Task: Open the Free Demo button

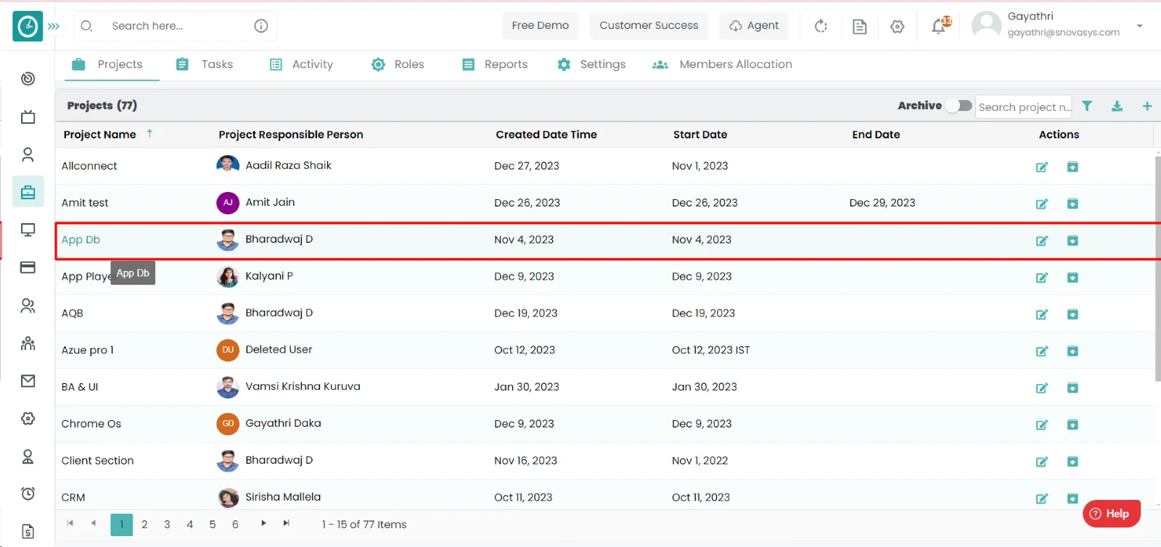Action: click(541, 25)
